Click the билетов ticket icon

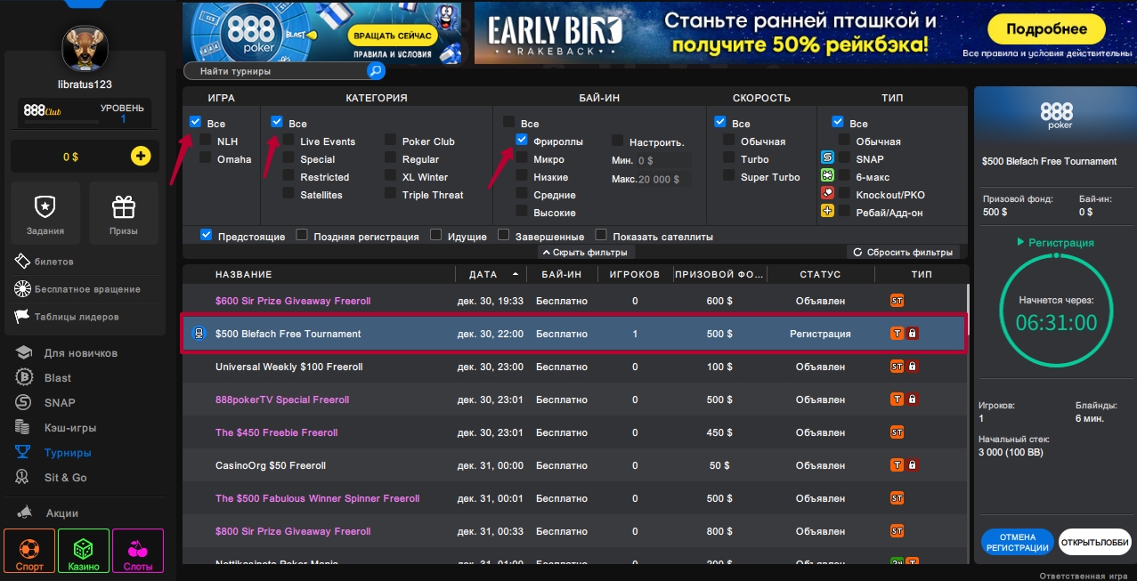click(22, 262)
